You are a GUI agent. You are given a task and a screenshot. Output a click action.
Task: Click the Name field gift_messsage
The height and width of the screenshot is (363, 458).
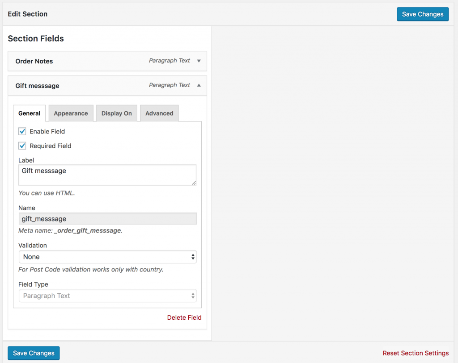click(x=107, y=219)
